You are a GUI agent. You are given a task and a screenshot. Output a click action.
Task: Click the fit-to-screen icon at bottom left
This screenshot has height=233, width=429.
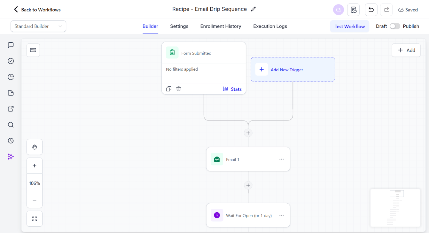[x=34, y=218]
